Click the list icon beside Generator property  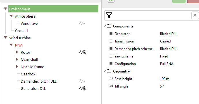111,34
